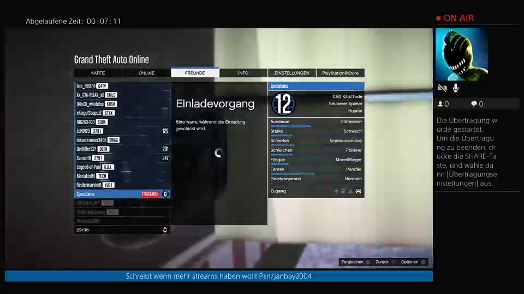
Task: Click the plane icon in the Zugang row
Action: click(x=337, y=191)
